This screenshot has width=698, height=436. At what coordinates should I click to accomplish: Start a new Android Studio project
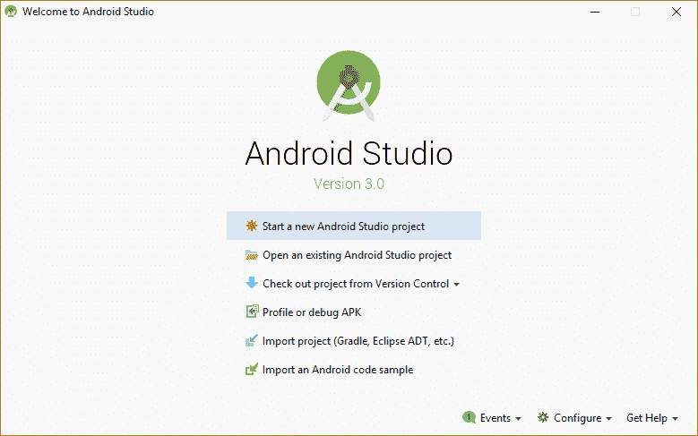pyautogui.click(x=354, y=226)
